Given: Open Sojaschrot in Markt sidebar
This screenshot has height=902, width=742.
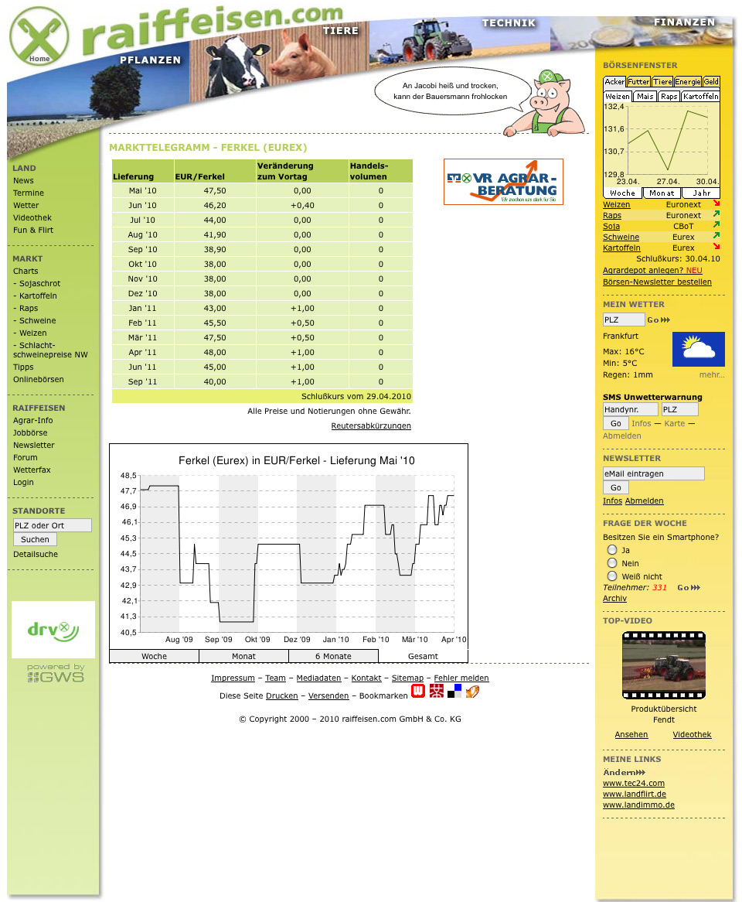Looking at the screenshot, I should (x=39, y=284).
